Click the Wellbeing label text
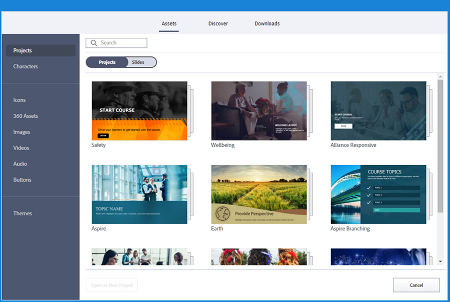This screenshot has width=450, height=302. click(x=222, y=145)
